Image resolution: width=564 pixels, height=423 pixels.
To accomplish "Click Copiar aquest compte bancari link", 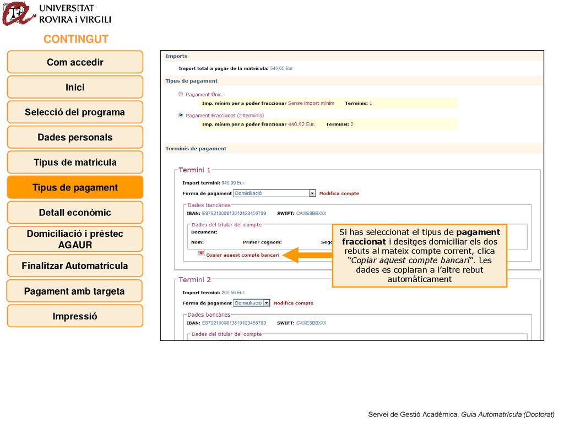I will [x=242, y=255].
